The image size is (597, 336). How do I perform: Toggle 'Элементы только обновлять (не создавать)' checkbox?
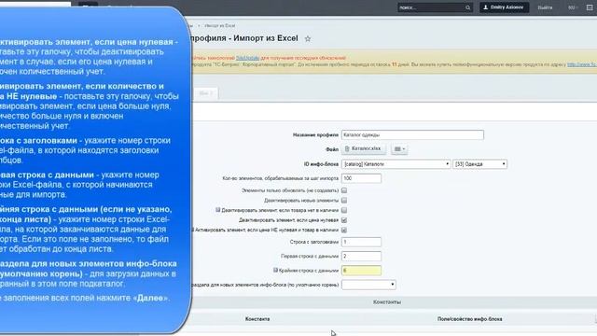(344, 190)
